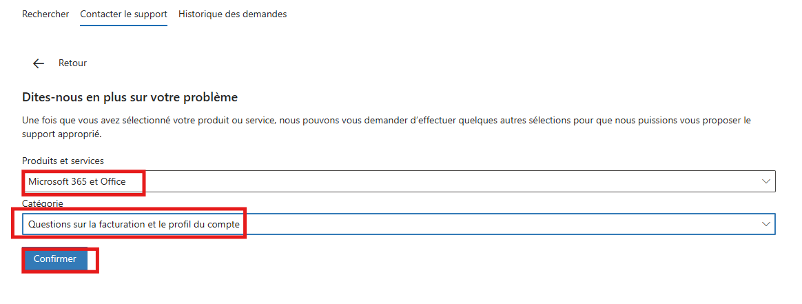802x304 pixels.
Task: Click the paragraph starting 'Une fois que vous avez'
Action: 386,128
